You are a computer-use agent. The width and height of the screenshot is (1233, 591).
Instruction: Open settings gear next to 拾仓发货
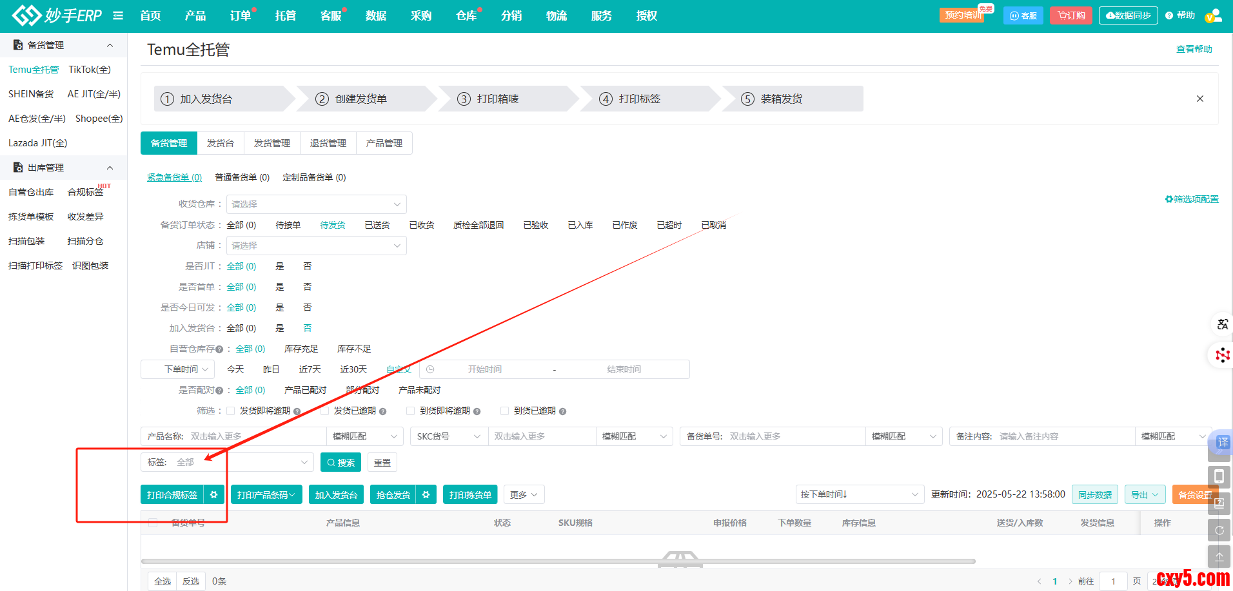tap(426, 494)
